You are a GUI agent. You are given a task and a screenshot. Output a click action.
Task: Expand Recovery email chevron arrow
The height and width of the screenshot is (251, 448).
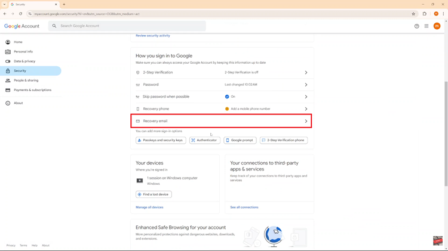pos(306,121)
